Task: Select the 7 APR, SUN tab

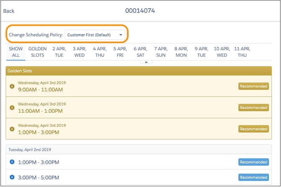Action: (161, 52)
